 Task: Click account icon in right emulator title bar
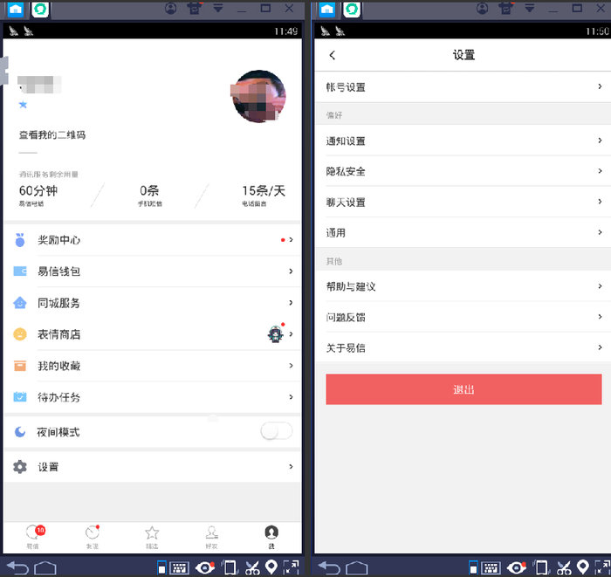tap(483, 8)
